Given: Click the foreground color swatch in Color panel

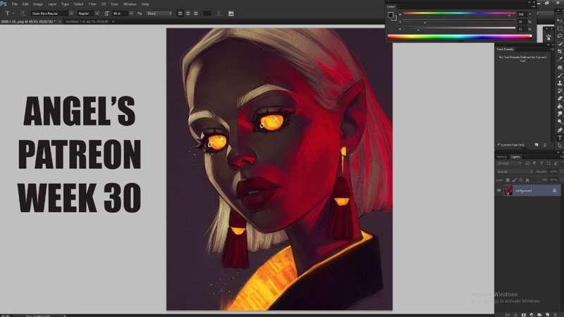Looking at the screenshot, I should click(x=391, y=14).
